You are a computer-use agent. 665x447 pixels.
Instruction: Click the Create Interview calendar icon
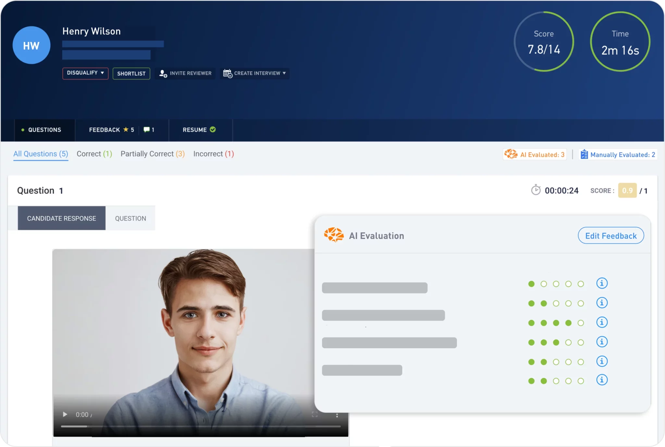point(228,73)
